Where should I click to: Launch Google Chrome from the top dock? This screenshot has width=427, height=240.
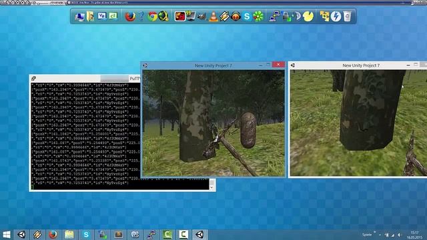coord(153,16)
